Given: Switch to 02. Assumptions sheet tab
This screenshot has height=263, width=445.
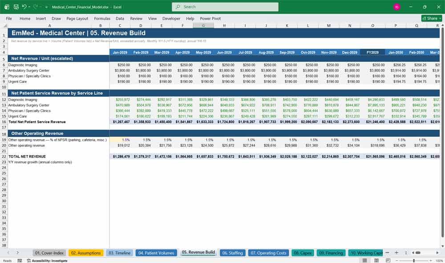Looking at the screenshot, I should pyautogui.click(x=86, y=253).
